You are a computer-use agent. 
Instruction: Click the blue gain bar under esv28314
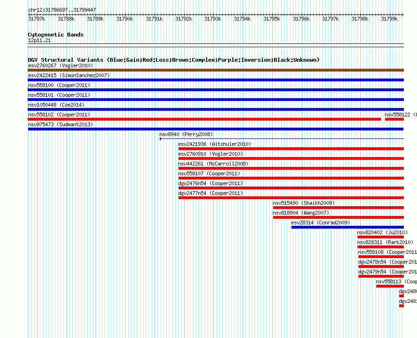[348, 227]
